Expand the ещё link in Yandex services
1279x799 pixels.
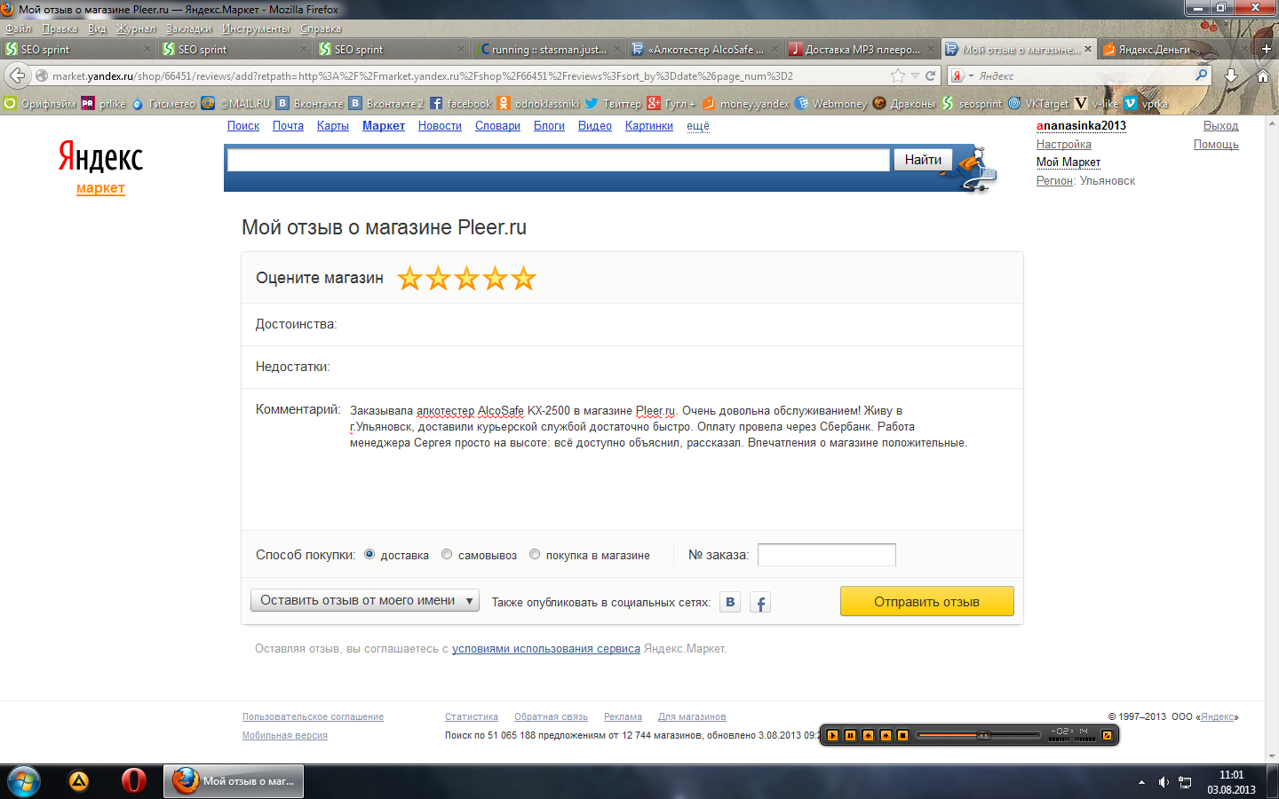[x=698, y=126]
